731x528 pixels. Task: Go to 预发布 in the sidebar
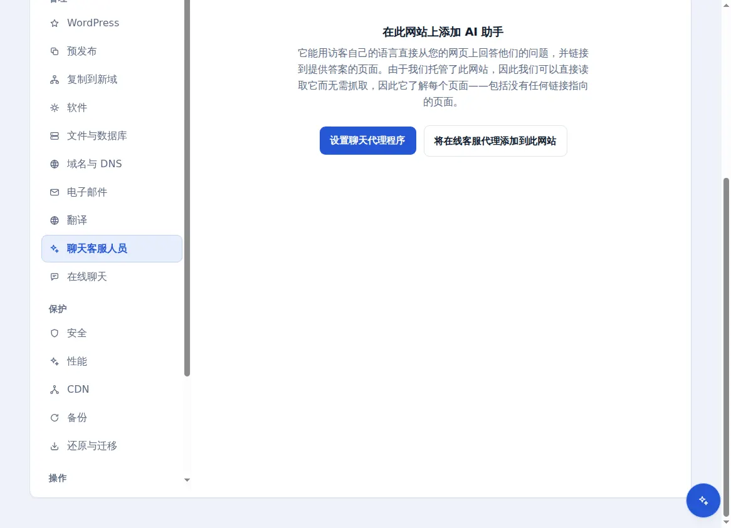pos(112,51)
